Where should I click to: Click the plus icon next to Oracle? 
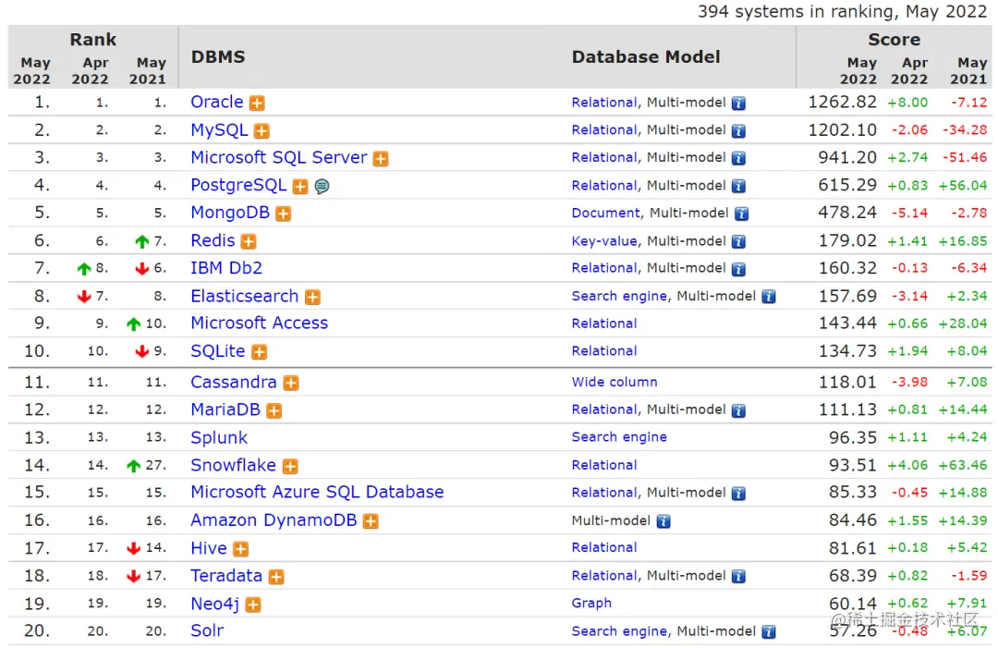pos(257,104)
